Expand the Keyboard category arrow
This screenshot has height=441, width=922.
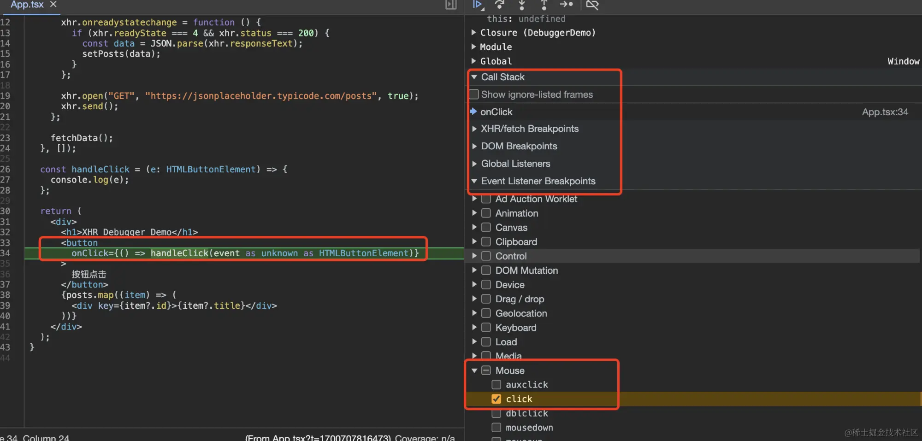pyautogui.click(x=474, y=328)
